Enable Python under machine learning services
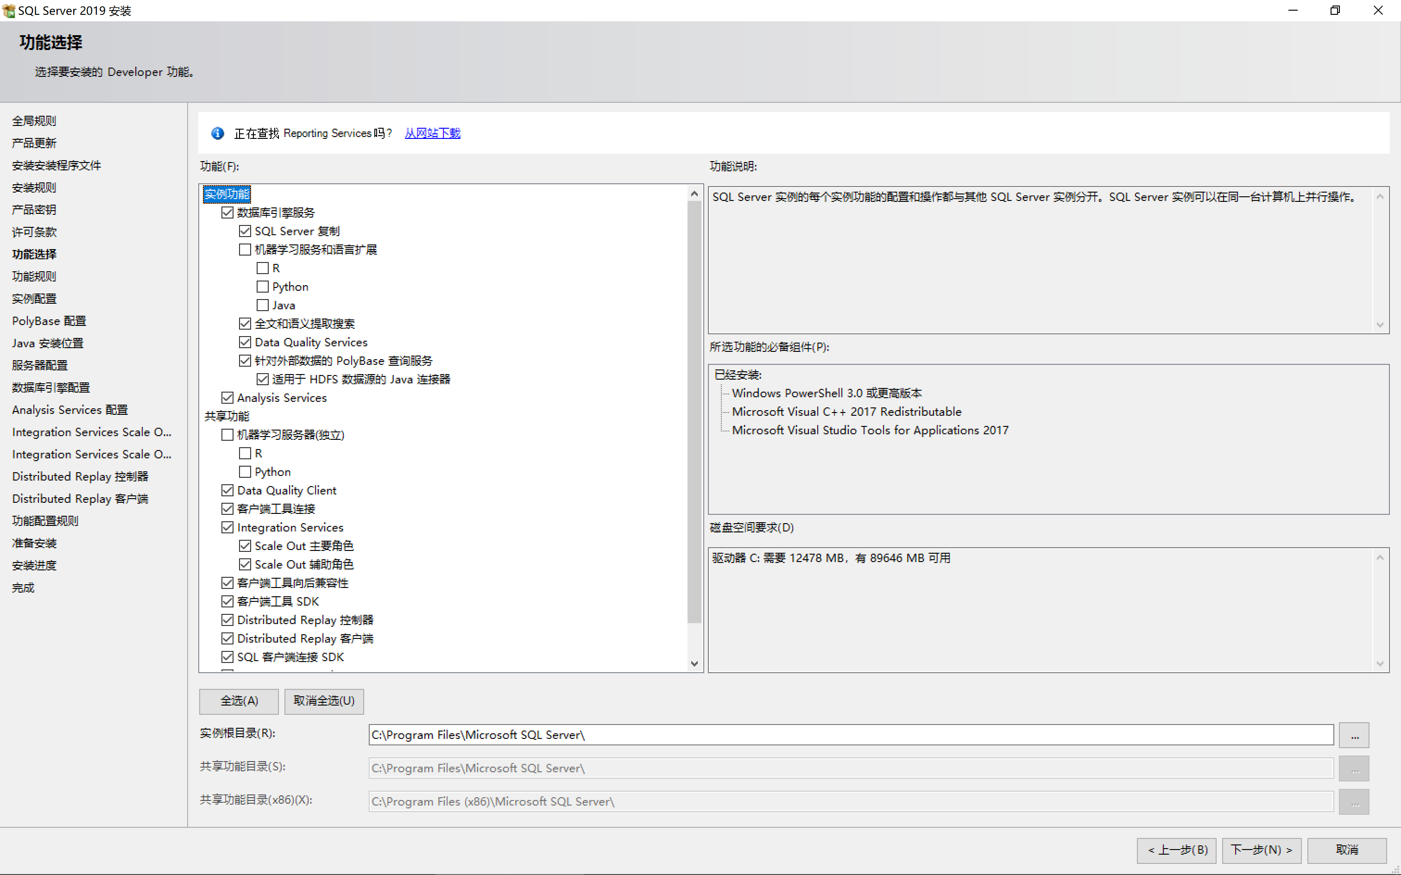Image resolution: width=1401 pixels, height=875 pixels. coord(263,287)
